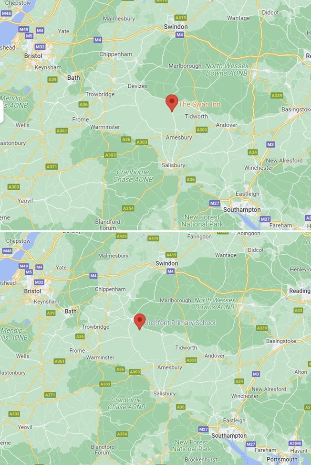This screenshot has height=465, width=311.
Task: Expand the white side panel tab at left edge
Action: (x=1, y=111)
